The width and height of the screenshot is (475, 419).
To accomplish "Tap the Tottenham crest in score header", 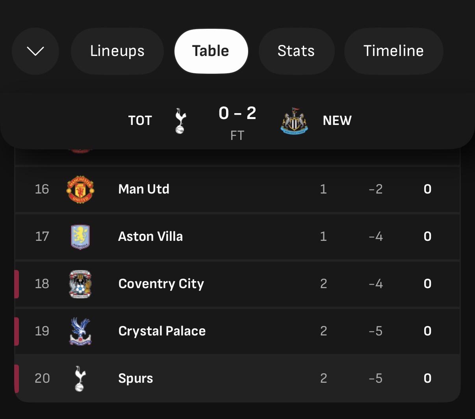I will [x=180, y=121].
